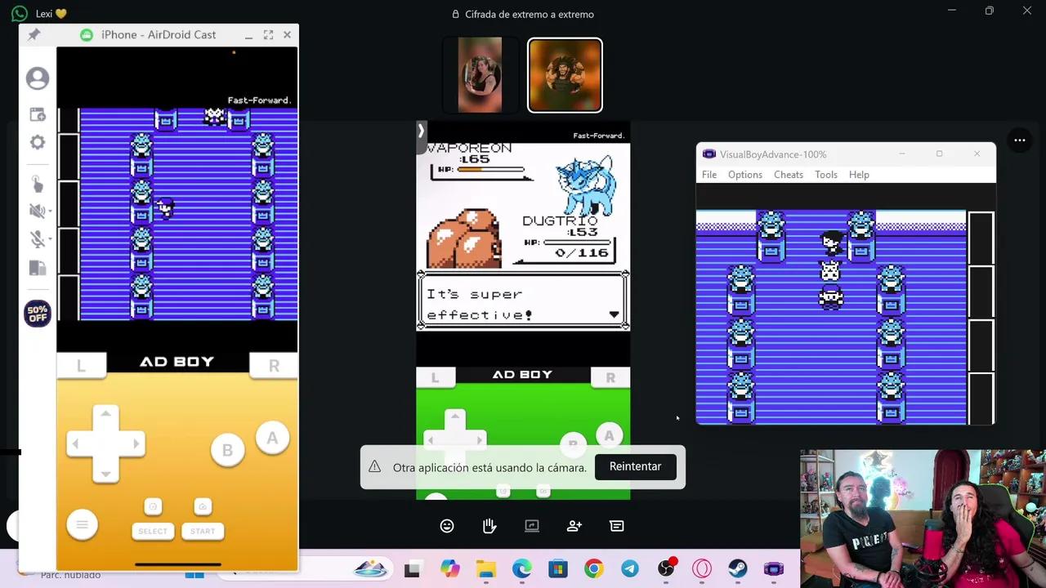1046x588 pixels.
Task: Open OBS Studio from the taskbar
Action: coord(666,569)
